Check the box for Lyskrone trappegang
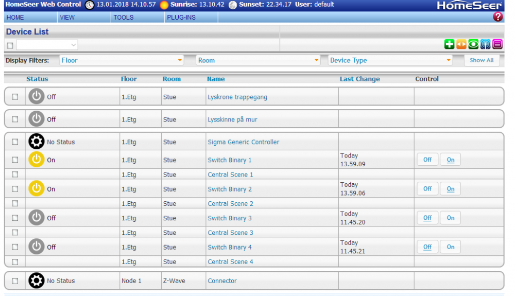This screenshot has height=296, width=515. [x=15, y=97]
